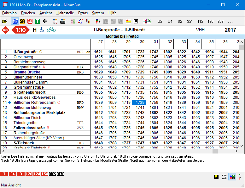Viewport: 245px width, 188px height.
Task: Select the 1739 departure cell at Billhorner Röhrendamm
Action: 139,103
